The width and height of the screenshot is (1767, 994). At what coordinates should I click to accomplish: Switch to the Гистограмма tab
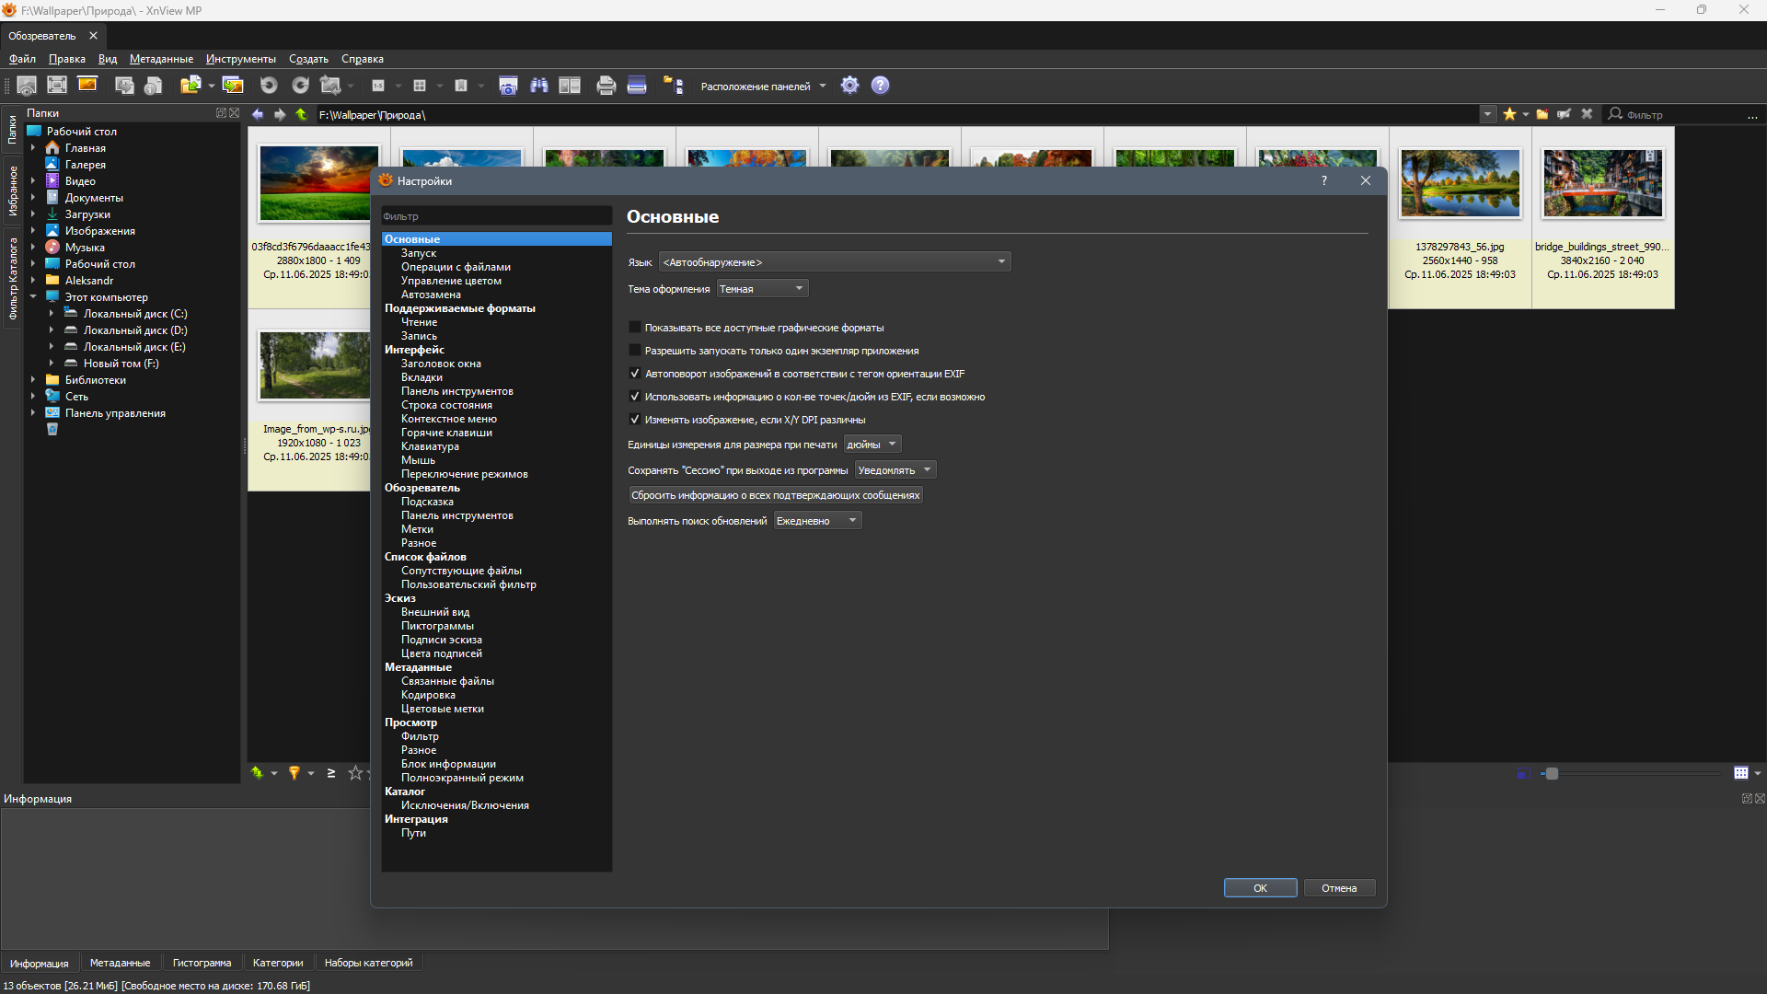pos(202,963)
